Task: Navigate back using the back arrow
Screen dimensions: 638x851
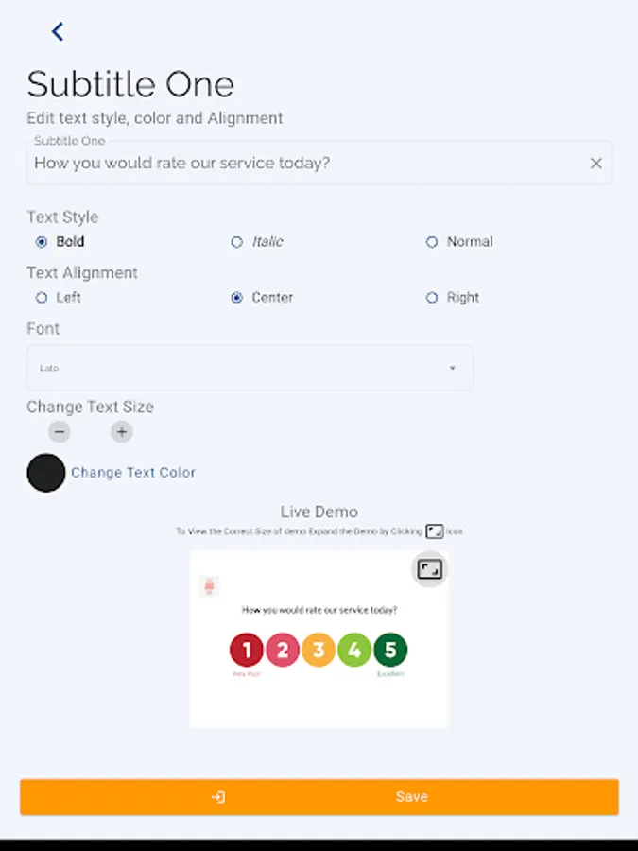Action: [x=57, y=31]
